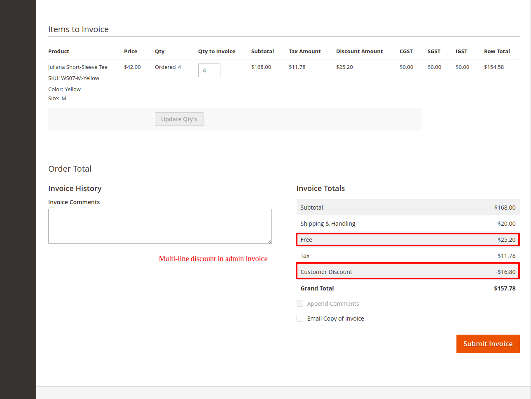Click the Row Total column header
Viewport: 531px width, 399px height.
click(x=497, y=51)
